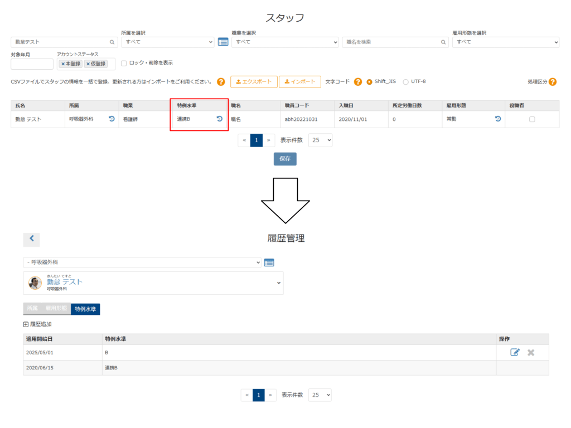Open the 職業を選択 dropdown
The height and width of the screenshot is (428, 571).
(x=285, y=42)
